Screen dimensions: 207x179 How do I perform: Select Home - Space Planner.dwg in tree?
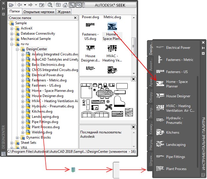click(x=53, y=91)
